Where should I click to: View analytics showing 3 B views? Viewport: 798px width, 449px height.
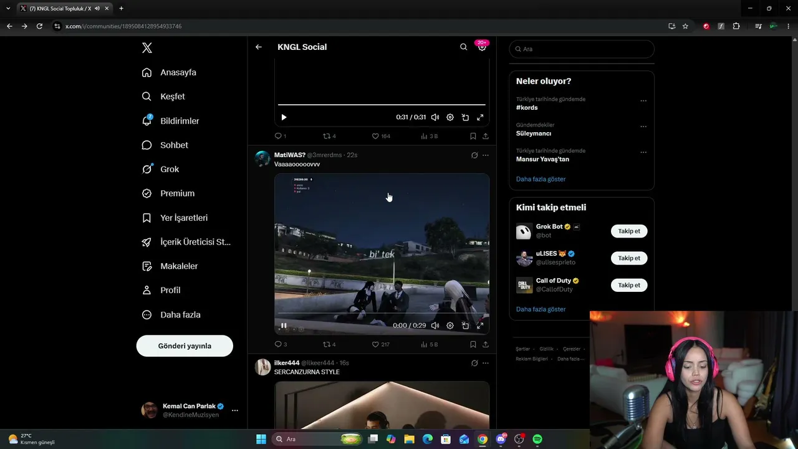click(430, 136)
